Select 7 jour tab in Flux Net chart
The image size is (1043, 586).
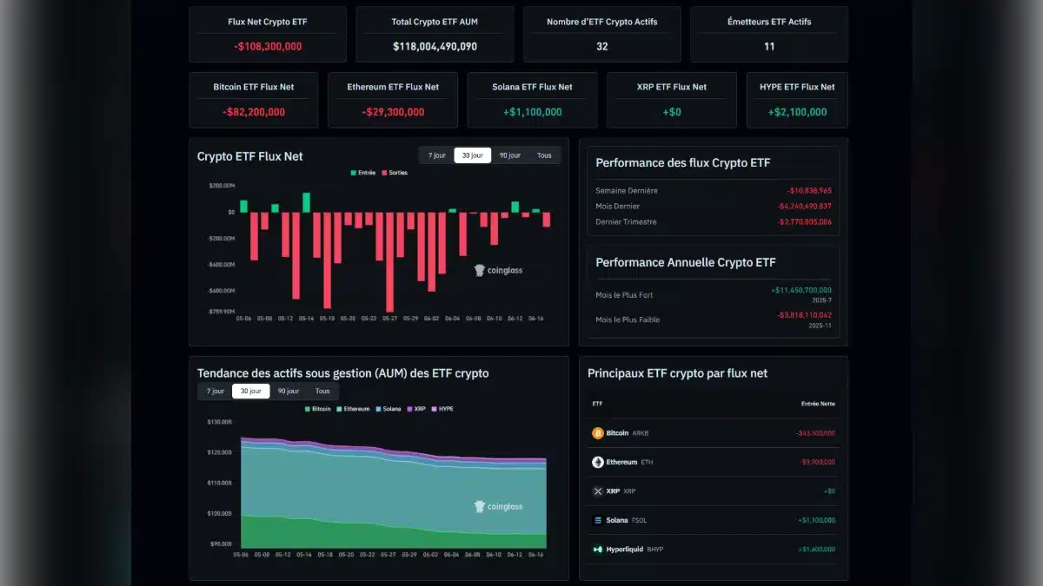tap(436, 155)
